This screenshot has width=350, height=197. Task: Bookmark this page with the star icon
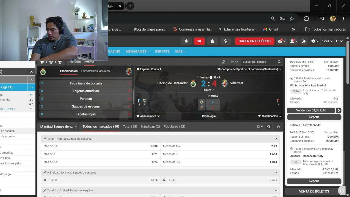click(292, 19)
